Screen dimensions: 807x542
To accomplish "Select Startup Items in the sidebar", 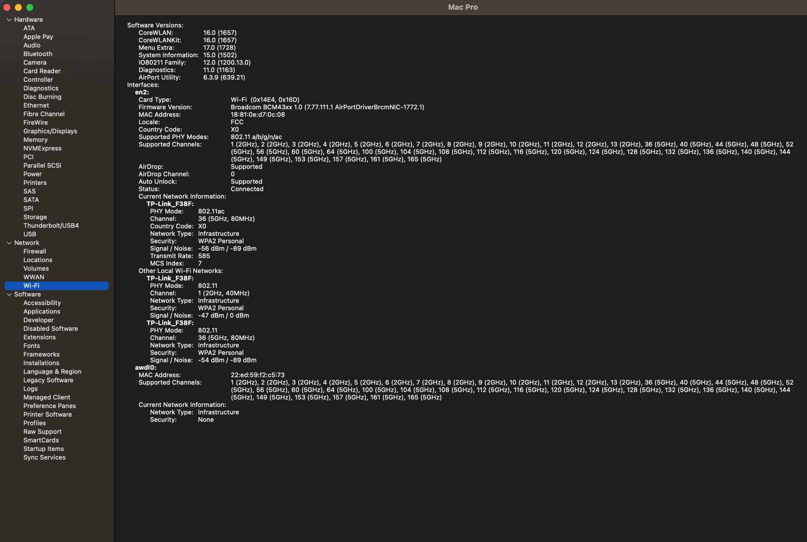I will pyautogui.click(x=43, y=449).
